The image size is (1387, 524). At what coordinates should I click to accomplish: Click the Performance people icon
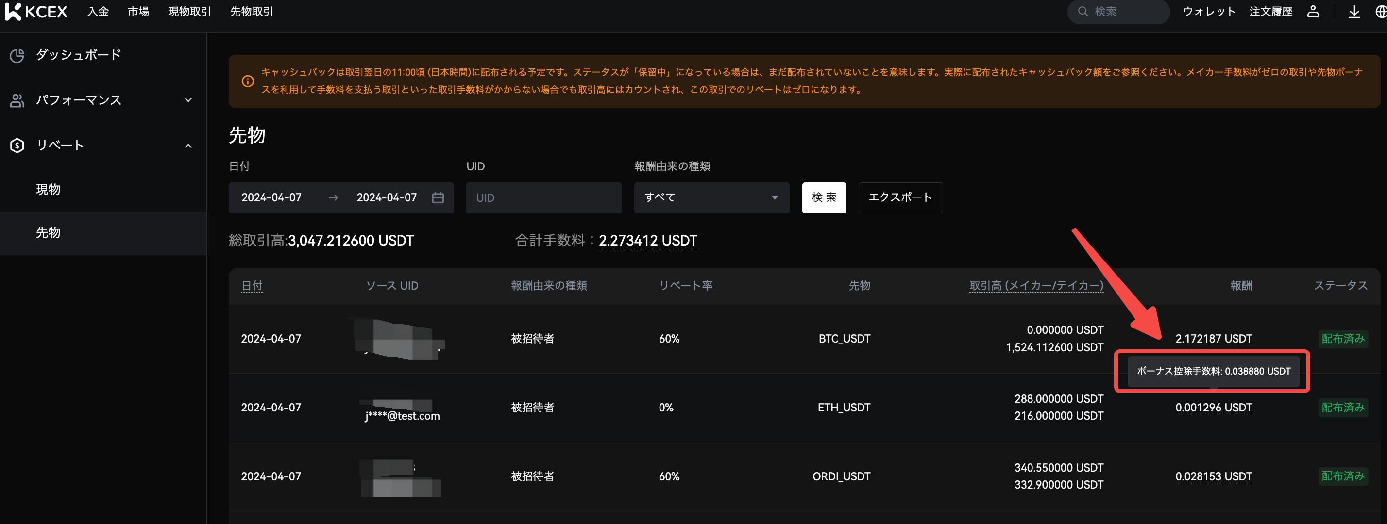(x=17, y=100)
